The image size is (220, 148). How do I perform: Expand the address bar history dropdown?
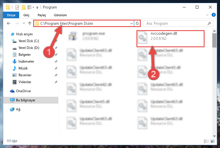[132, 23]
